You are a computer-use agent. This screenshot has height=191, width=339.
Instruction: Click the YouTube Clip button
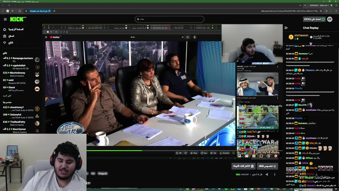coord(213,153)
